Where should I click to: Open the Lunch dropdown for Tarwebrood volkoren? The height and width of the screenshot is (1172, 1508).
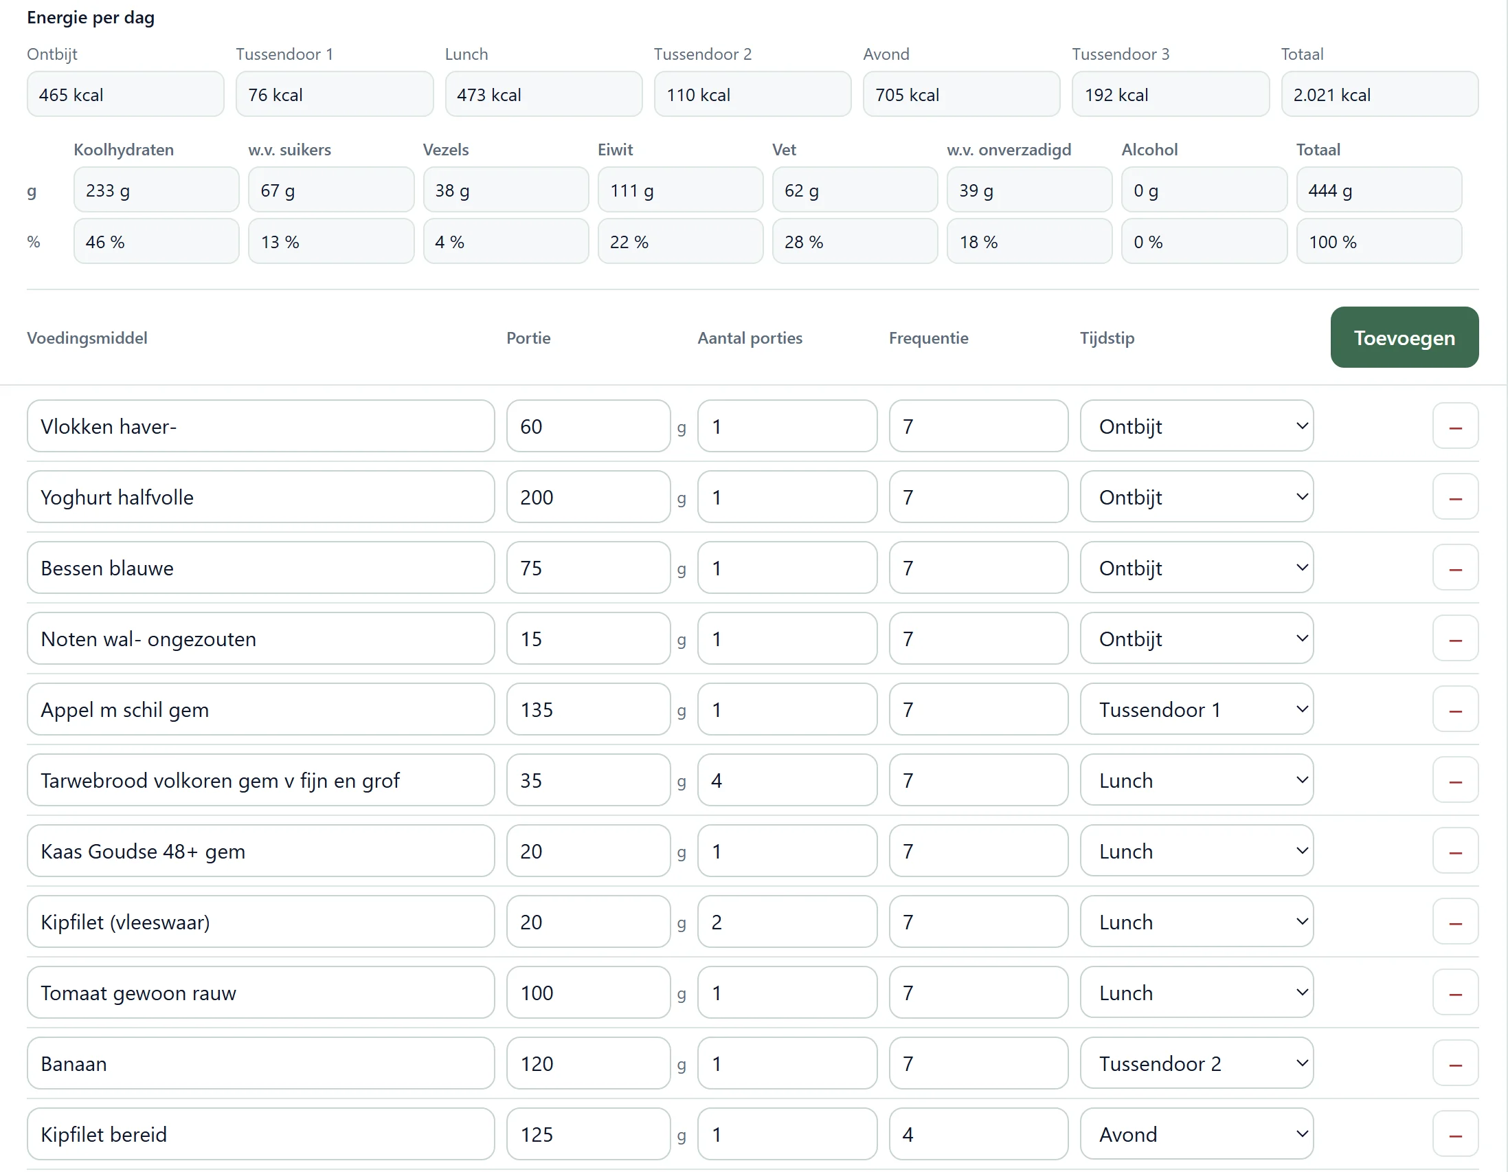click(x=1197, y=780)
